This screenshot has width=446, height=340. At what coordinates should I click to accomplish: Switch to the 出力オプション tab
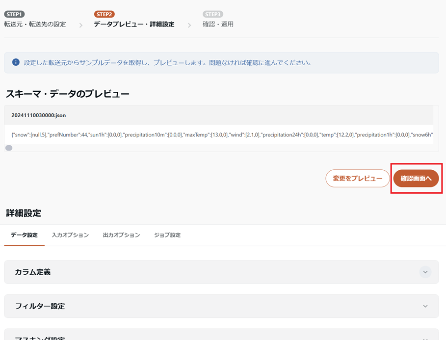click(x=121, y=235)
